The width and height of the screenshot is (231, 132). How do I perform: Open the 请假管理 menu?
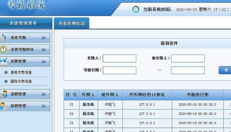(x=25, y=94)
